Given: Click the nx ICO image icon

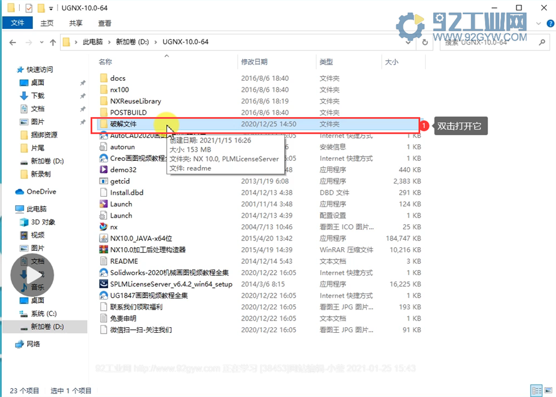Looking at the screenshot, I should click(x=104, y=227).
